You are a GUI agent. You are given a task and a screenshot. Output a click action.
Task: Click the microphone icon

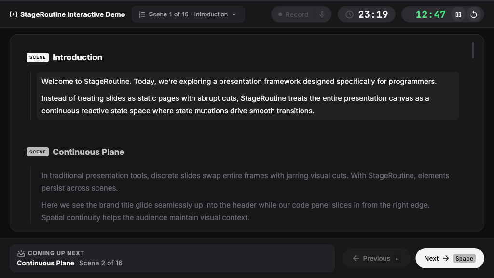[x=322, y=14]
